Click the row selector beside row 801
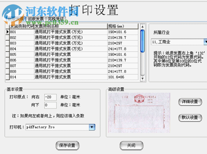The image size is (207, 154). [x=7, y=32]
